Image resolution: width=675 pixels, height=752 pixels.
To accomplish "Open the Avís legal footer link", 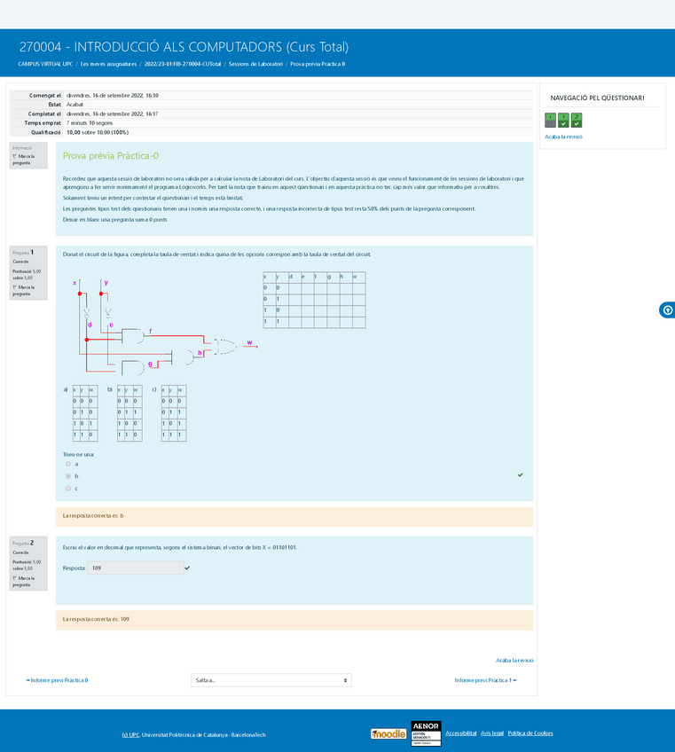I will click(x=492, y=732).
